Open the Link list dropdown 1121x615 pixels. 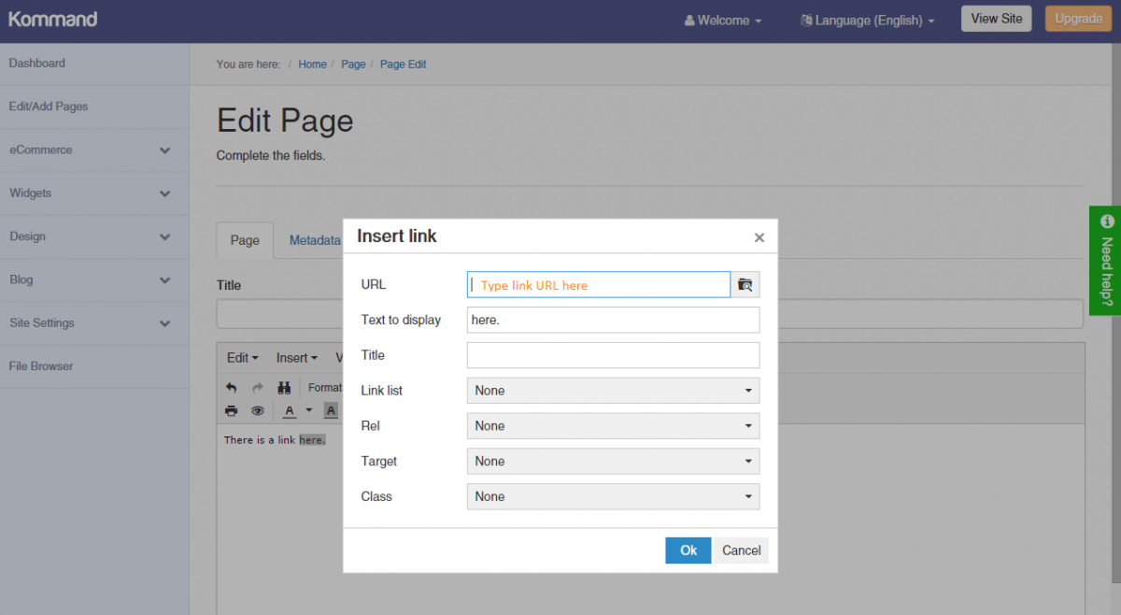613,391
